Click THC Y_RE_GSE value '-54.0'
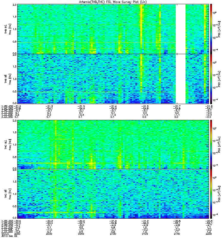Image resolution: width=223 pixels, height=238 pixels. click(17, 223)
